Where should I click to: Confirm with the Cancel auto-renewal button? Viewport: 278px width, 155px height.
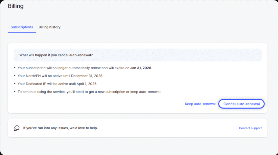[x=241, y=104]
